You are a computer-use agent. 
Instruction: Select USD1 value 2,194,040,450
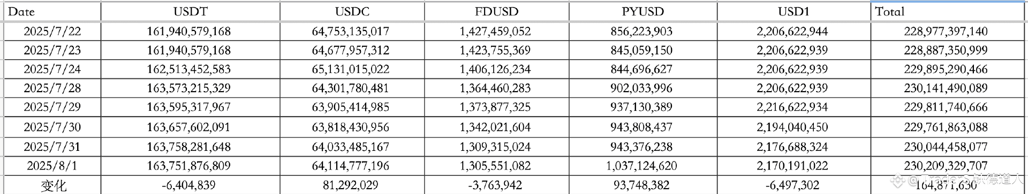click(x=792, y=127)
